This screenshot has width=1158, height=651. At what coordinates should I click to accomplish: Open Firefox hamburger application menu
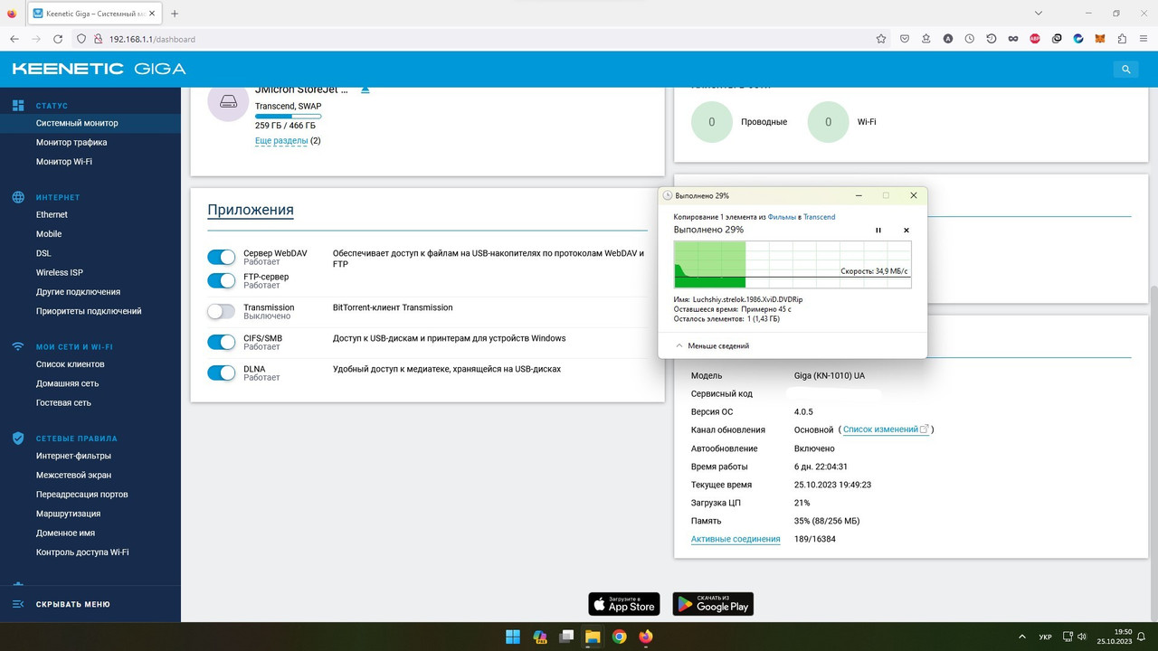[x=1144, y=39]
